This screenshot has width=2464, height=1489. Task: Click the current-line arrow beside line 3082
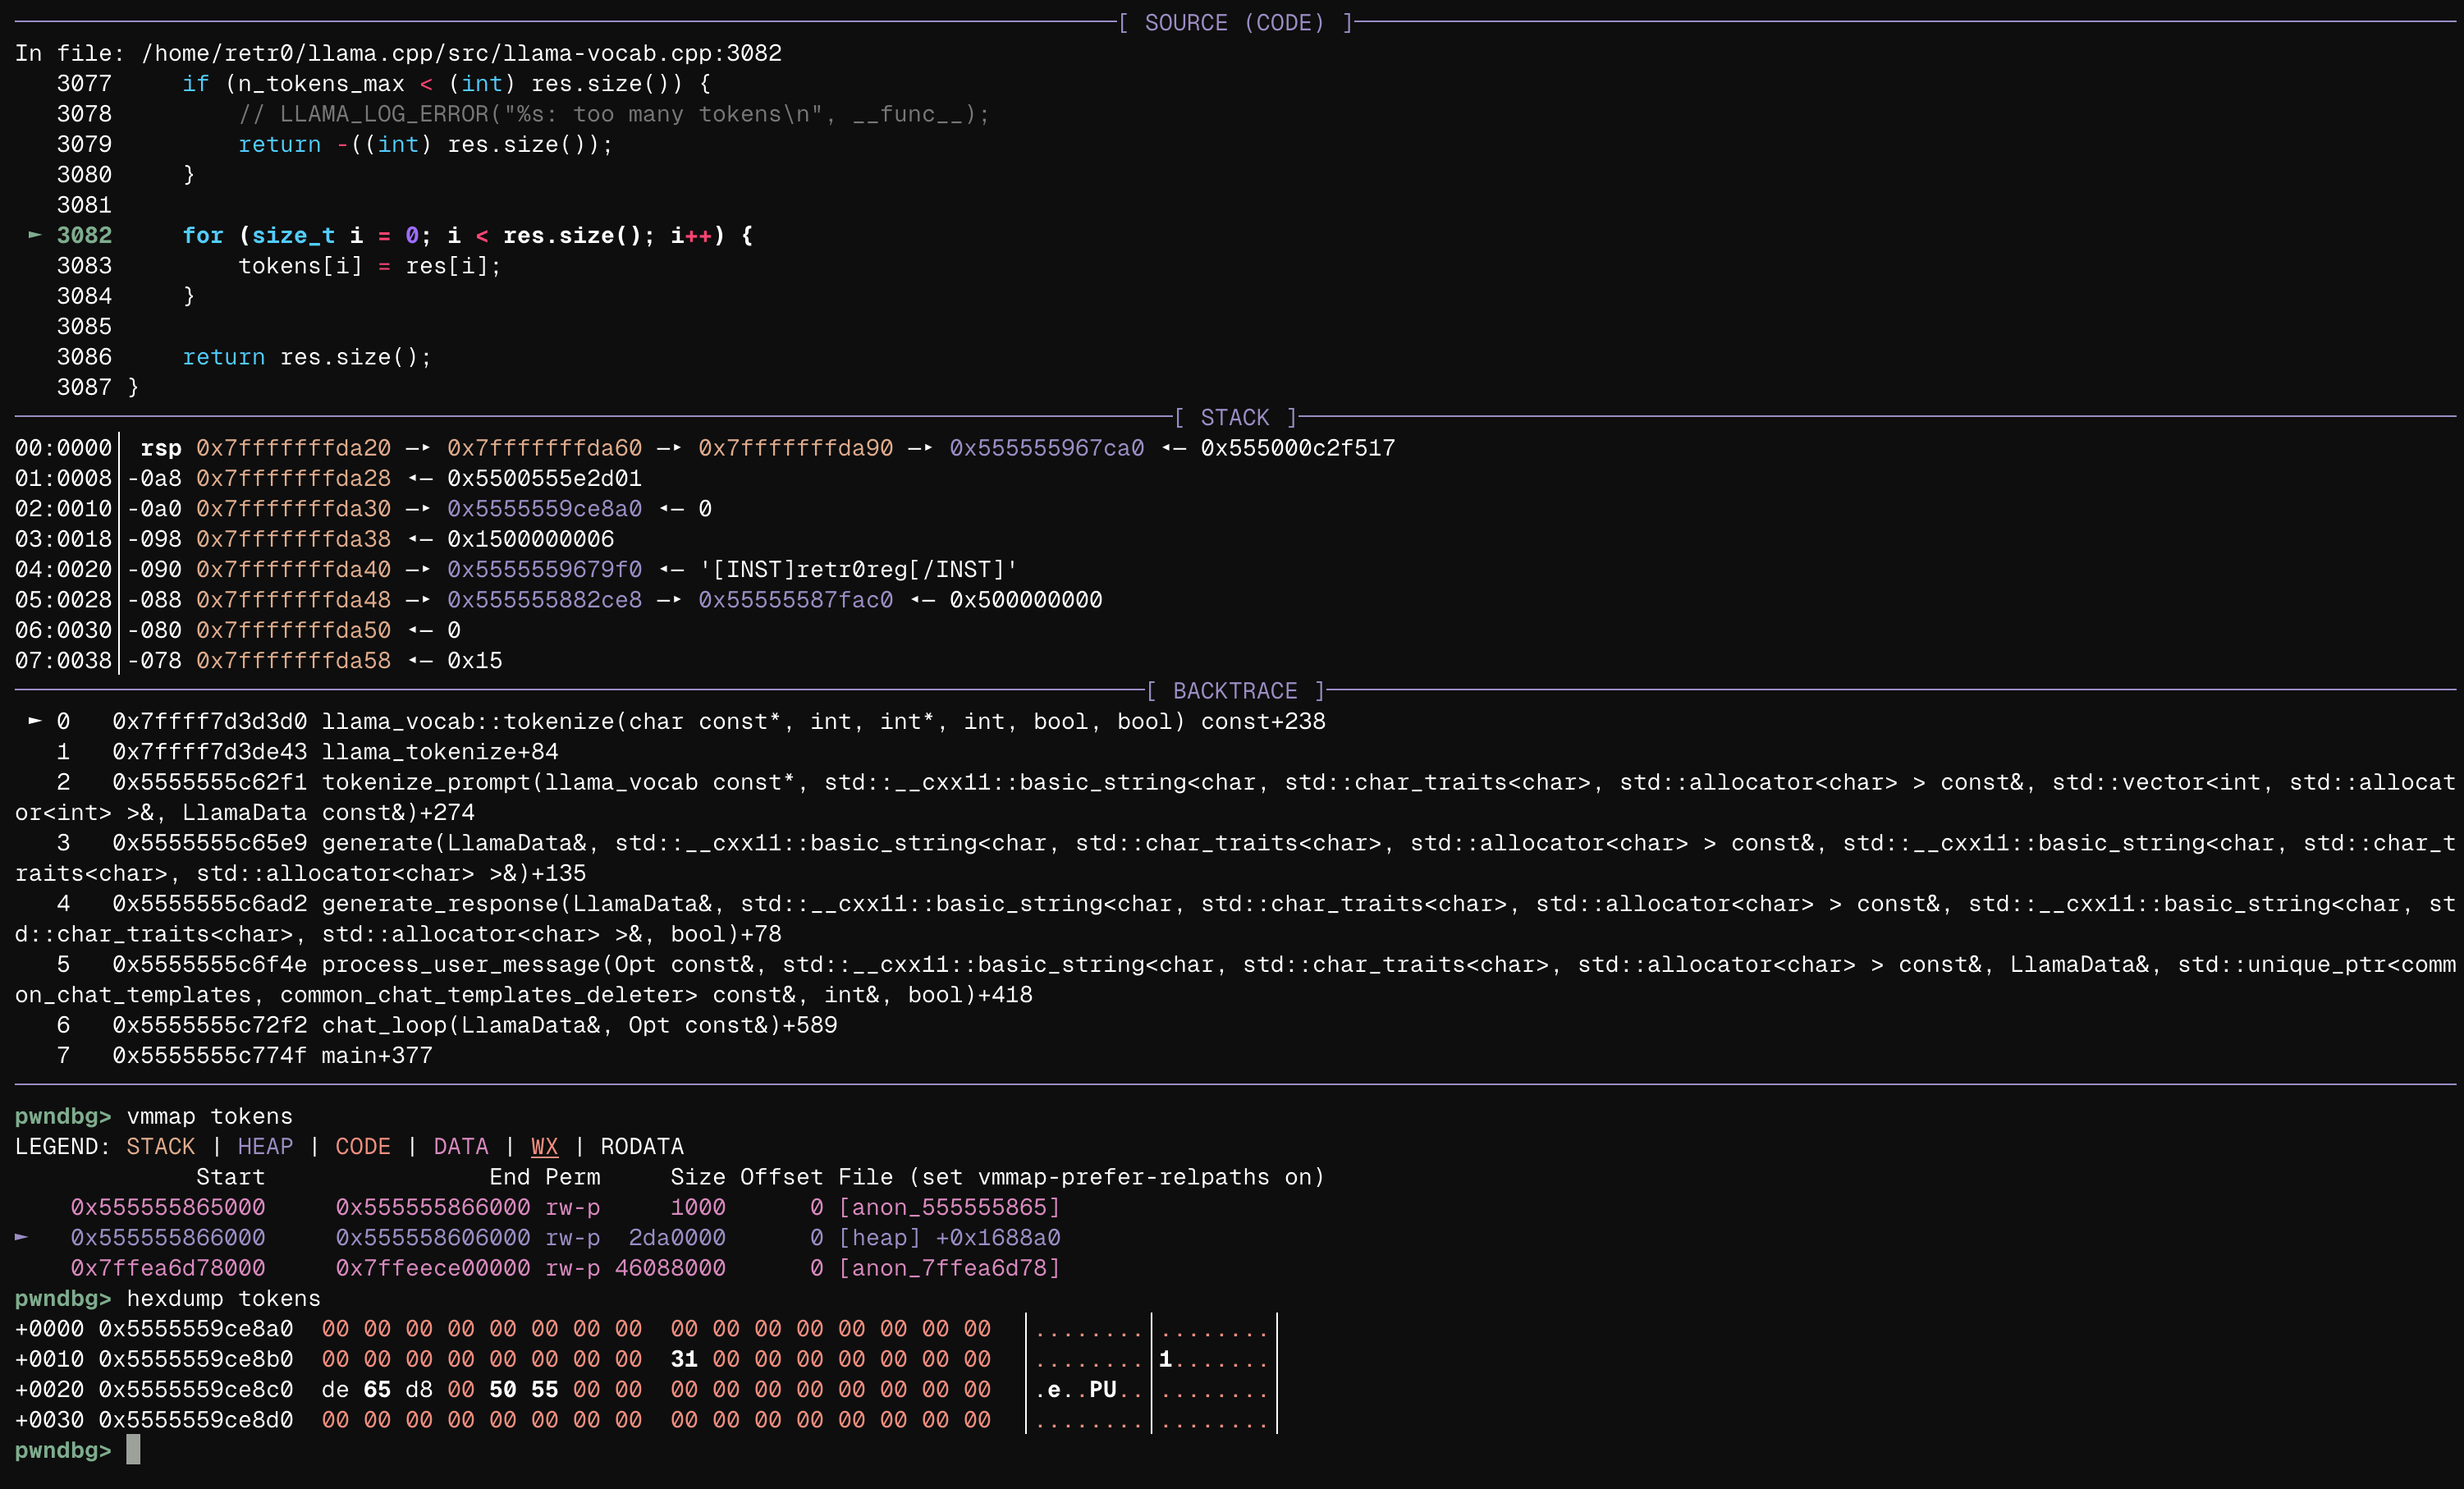(34, 235)
